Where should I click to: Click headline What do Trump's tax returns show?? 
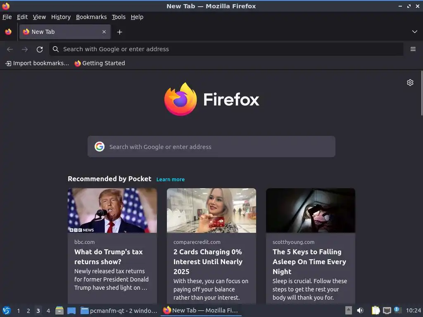(x=109, y=257)
